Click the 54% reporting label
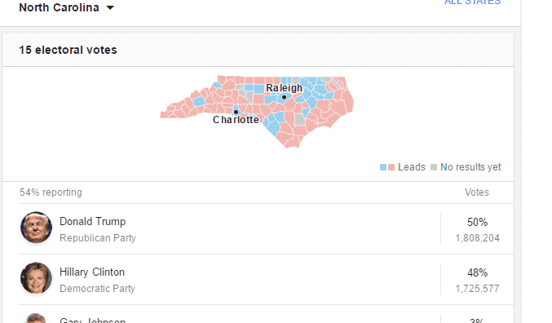The width and height of the screenshot is (552, 323). point(51,192)
